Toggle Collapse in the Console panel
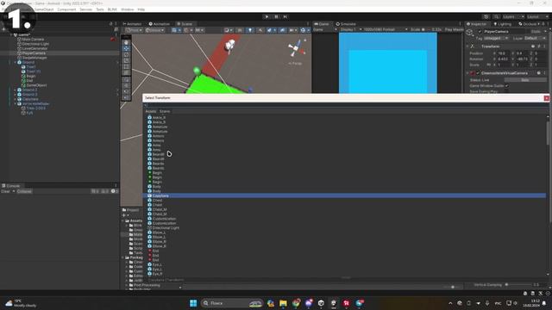Screen dimensions: 552x310 click(24, 191)
